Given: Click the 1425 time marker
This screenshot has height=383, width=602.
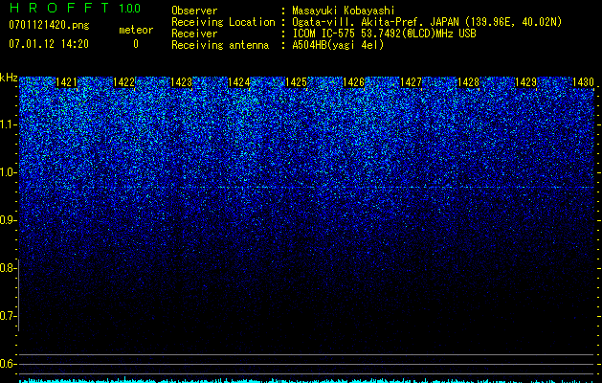Looking at the screenshot, I should click(296, 82).
